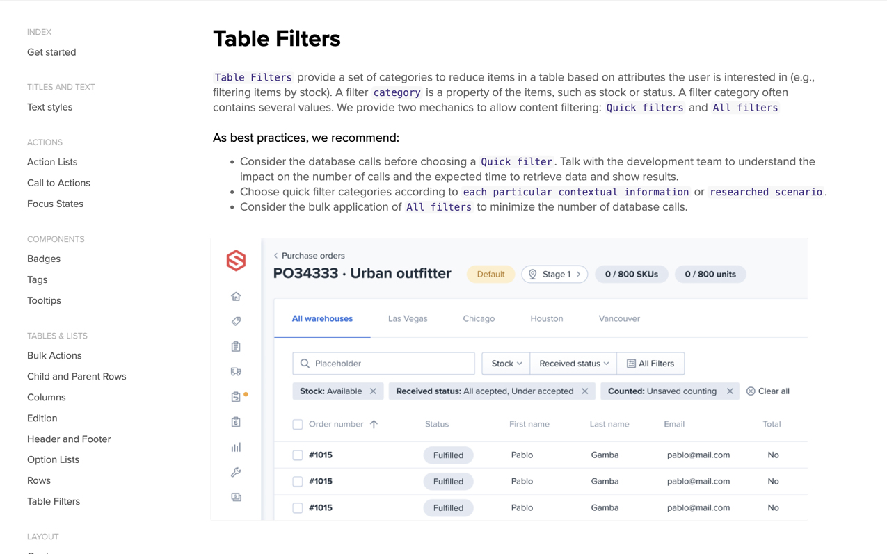Viewport: 887px width, 554px height.
Task: Open the Received status dropdown
Action: (573, 364)
